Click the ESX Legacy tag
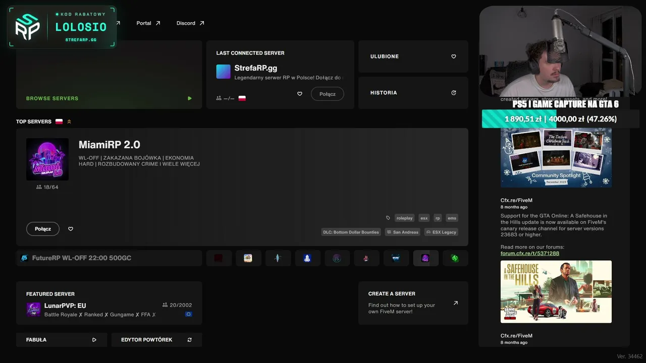Image resolution: width=646 pixels, height=363 pixels. (x=441, y=232)
